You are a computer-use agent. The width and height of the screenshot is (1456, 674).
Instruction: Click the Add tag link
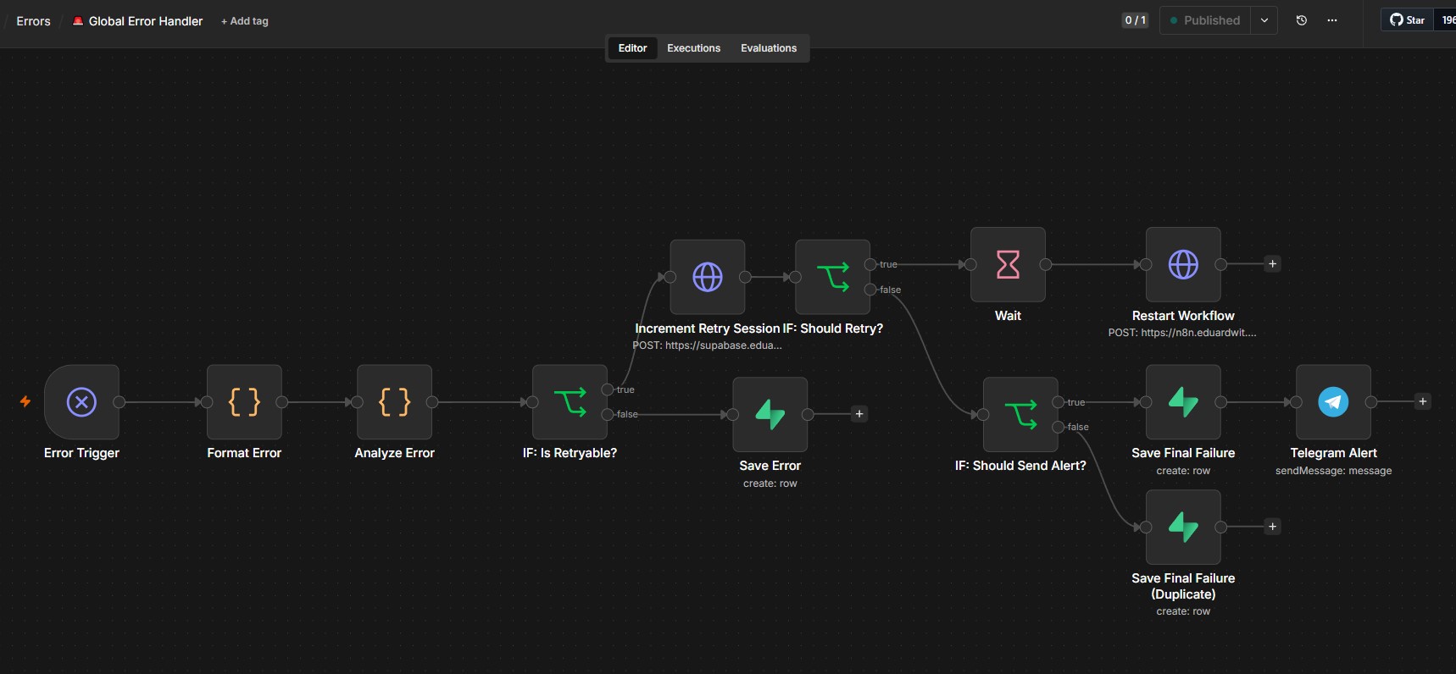[245, 21]
